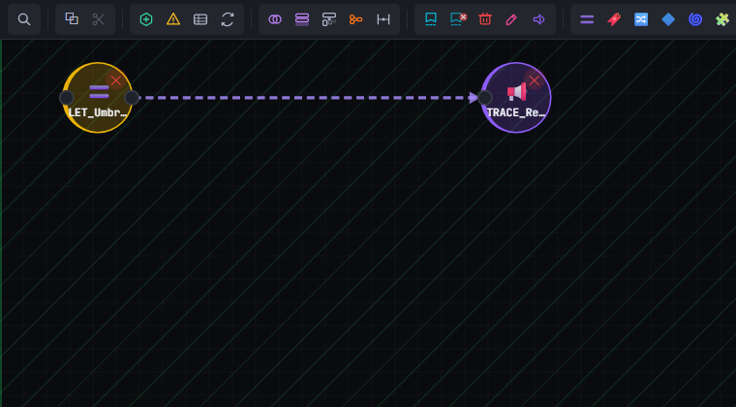Viewport: 736px width, 407px height.
Task: Click the equals icon inside LET_Umbr node
Action: coord(99,92)
